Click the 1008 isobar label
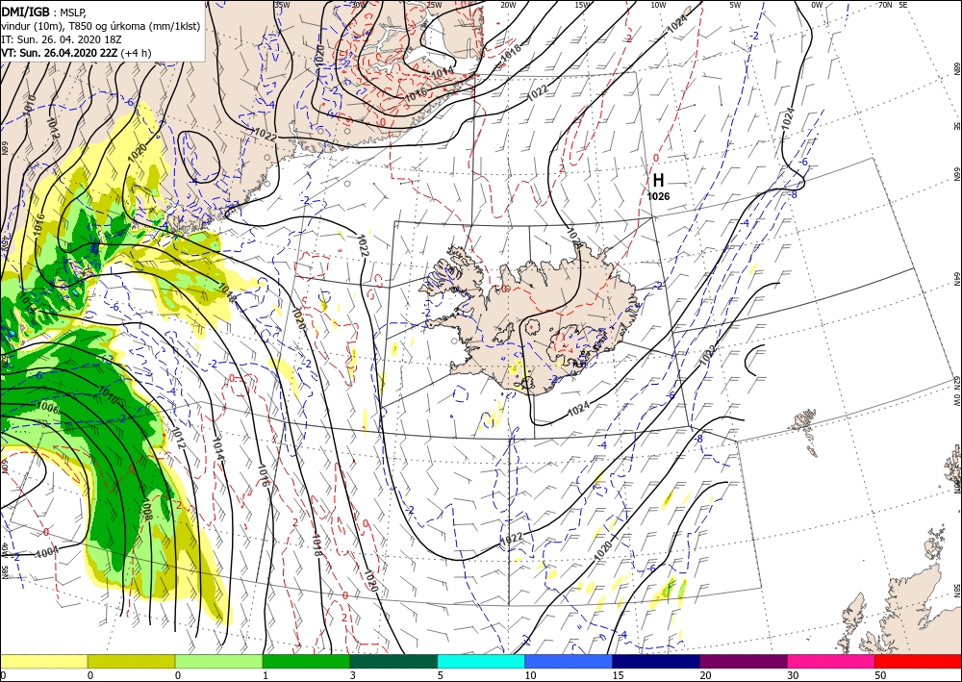 click(x=146, y=510)
